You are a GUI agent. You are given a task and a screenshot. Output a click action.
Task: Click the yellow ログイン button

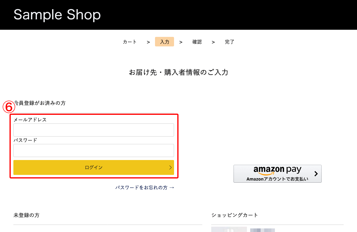[94, 167]
